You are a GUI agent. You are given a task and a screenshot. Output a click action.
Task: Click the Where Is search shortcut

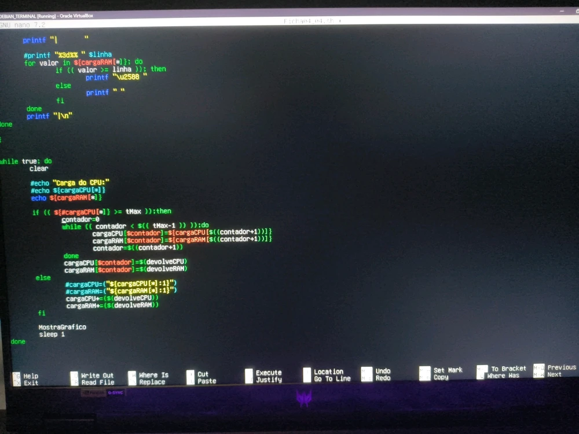pyautogui.click(x=153, y=375)
